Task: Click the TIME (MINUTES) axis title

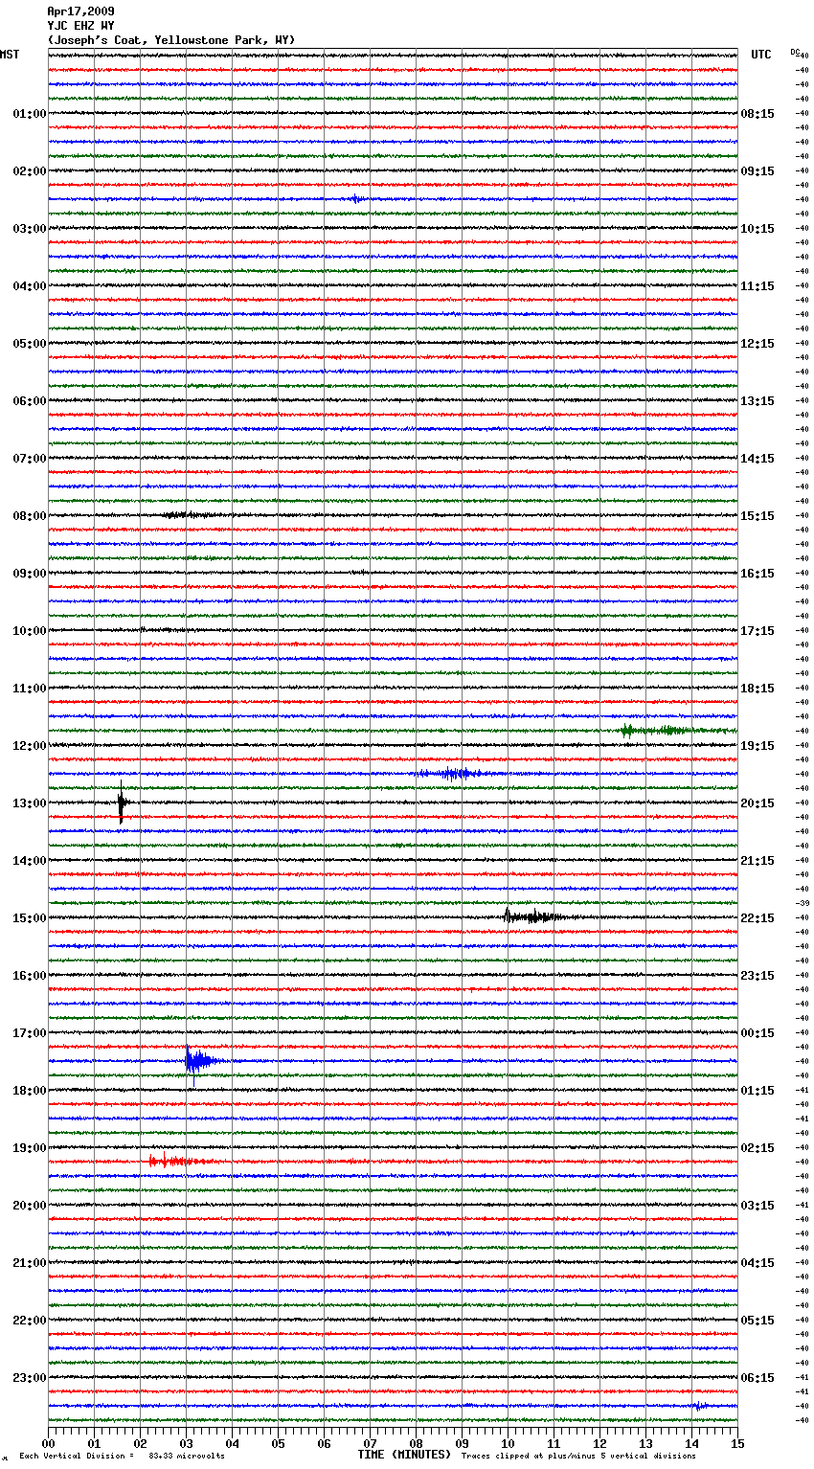Action: [404, 1455]
